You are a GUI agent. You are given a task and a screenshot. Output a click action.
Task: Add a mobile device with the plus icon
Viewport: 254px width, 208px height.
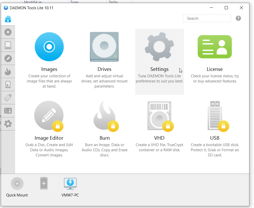(44, 183)
